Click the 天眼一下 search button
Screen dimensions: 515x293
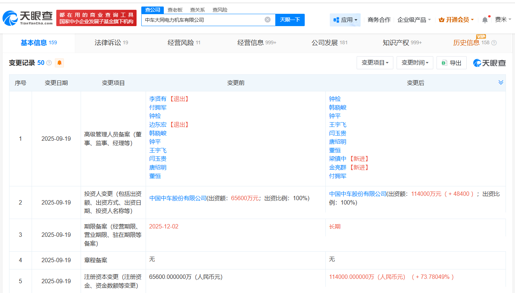pyautogui.click(x=290, y=20)
